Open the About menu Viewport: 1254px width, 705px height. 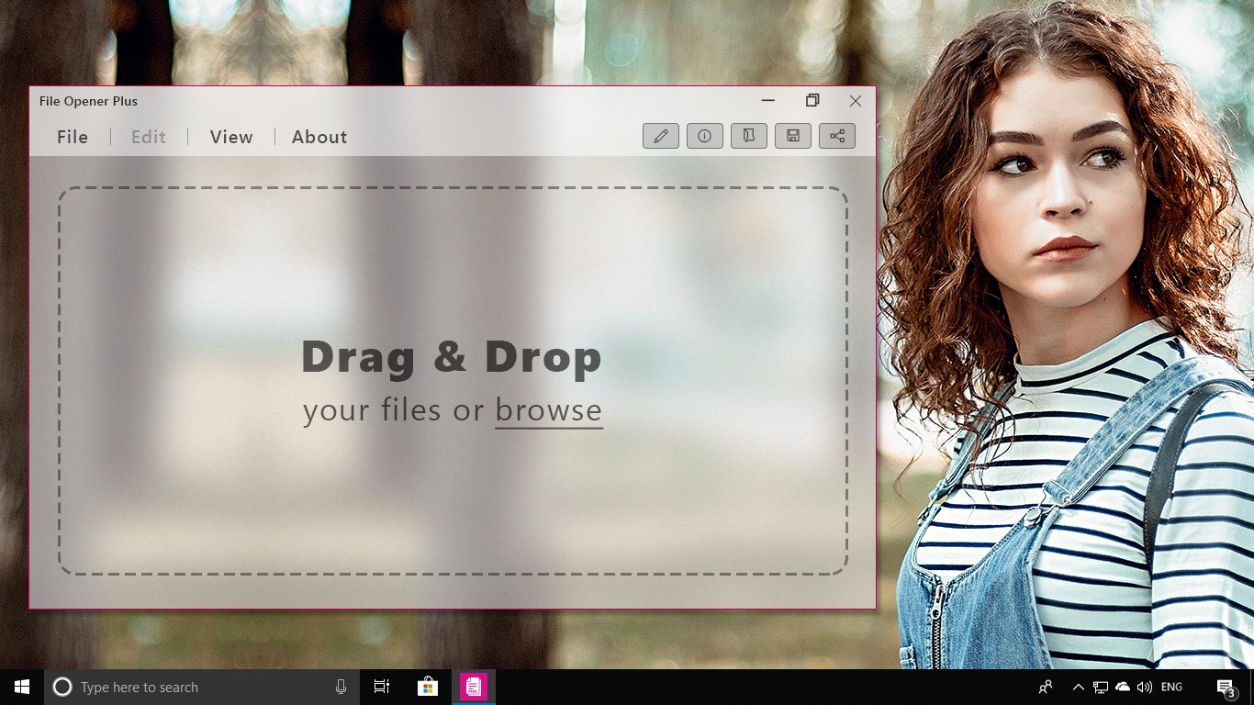pyautogui.click(x=319, y=137)
